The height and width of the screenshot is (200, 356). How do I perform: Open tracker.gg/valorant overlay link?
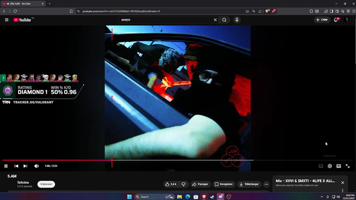pos(33,102)
